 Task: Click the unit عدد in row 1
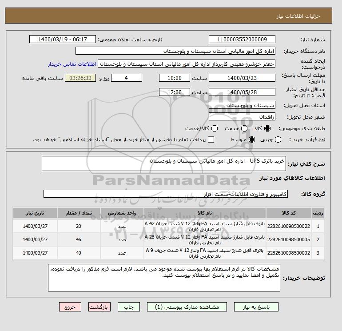pos(122,227)
